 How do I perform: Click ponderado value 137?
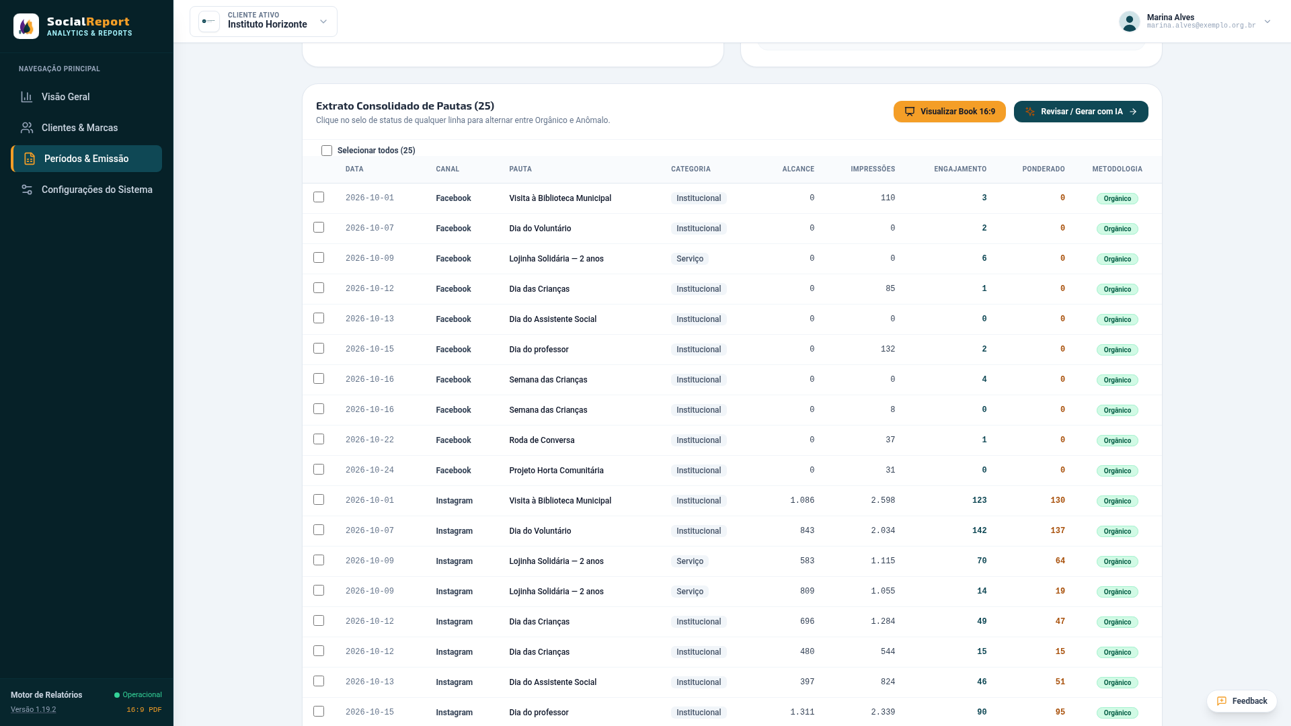1057,530
